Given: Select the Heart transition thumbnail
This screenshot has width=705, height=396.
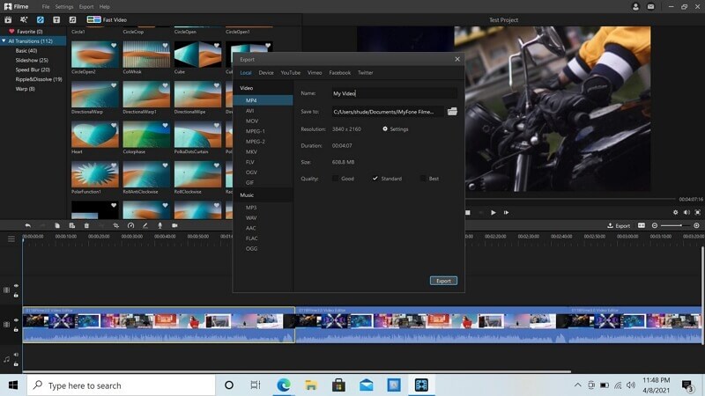Looking at the screenshot, I should coord(95,135).
